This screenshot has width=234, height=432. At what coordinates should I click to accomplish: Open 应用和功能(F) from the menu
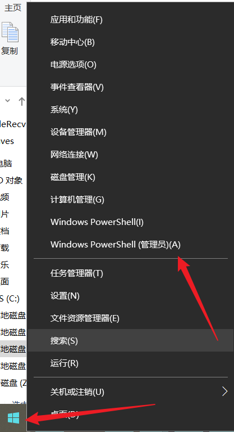(131, 20)
